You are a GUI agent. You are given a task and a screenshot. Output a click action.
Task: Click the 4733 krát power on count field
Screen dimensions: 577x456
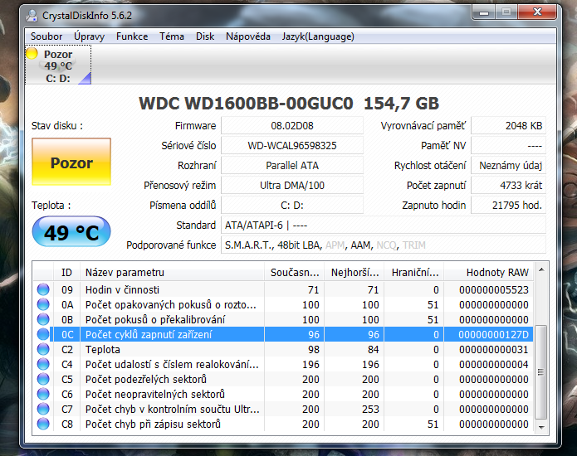tap(509, 185)
